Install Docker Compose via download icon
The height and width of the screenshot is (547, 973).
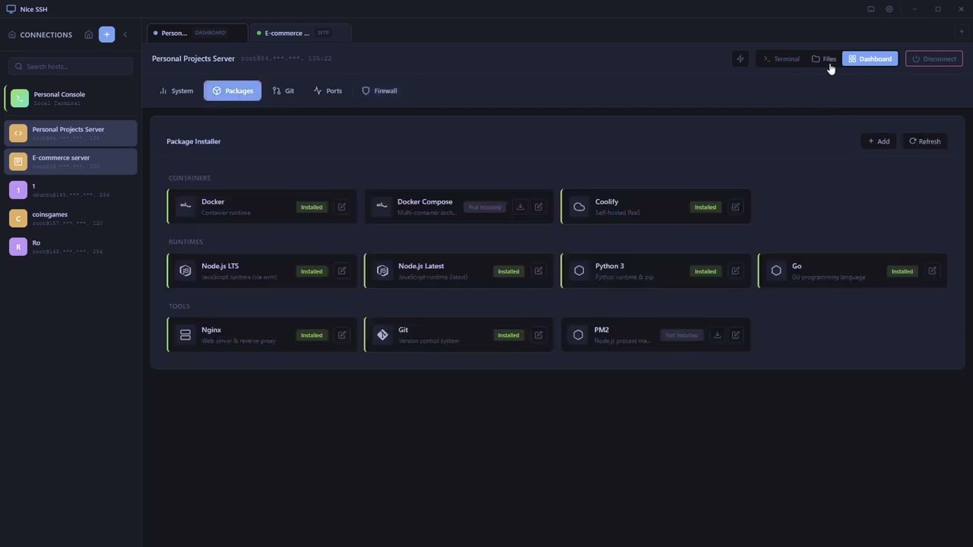(x=520, y=207)
